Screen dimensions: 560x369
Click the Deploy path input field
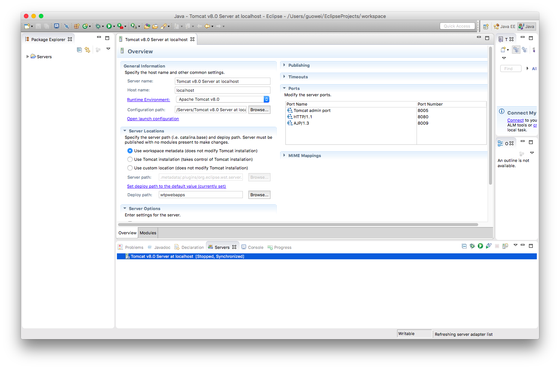click(201, 195)
